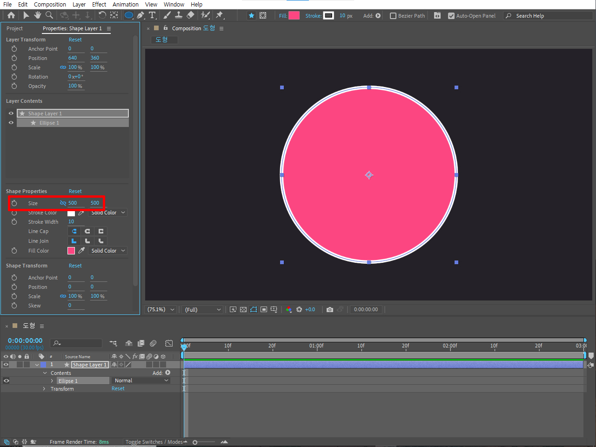Select the Pen tool
The image size is (596, 447).
click(141, 15)
